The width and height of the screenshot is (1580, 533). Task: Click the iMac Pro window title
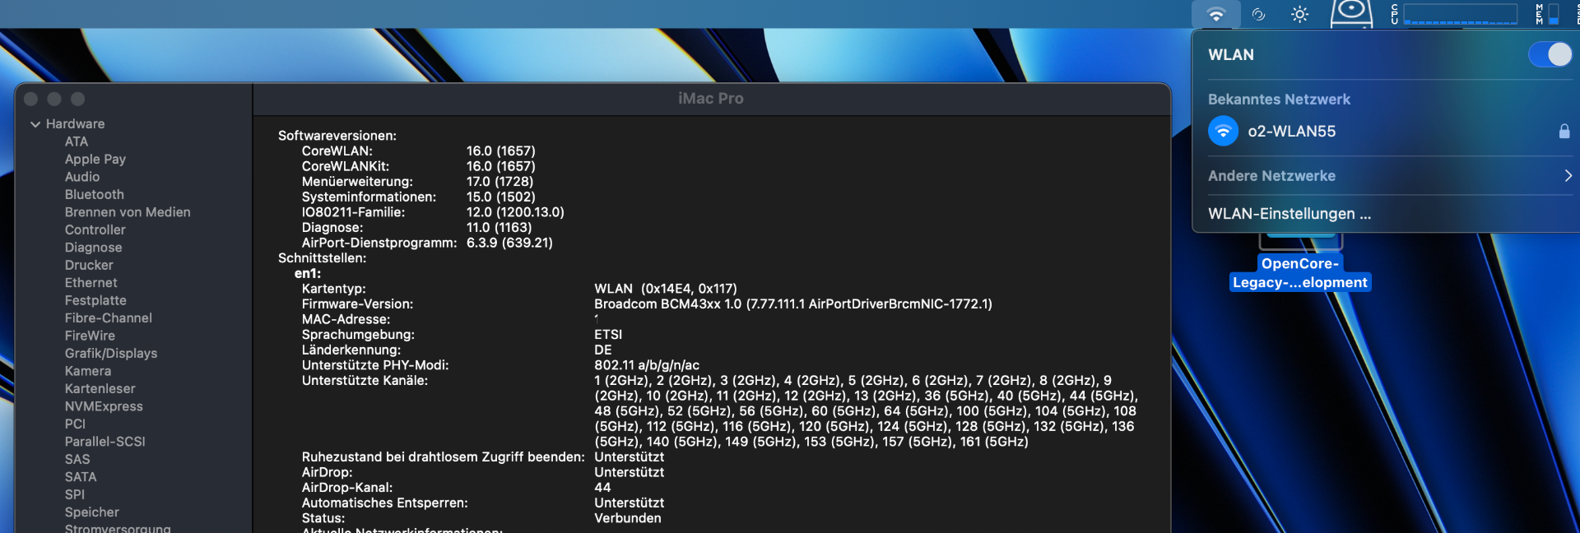[711, 99]
